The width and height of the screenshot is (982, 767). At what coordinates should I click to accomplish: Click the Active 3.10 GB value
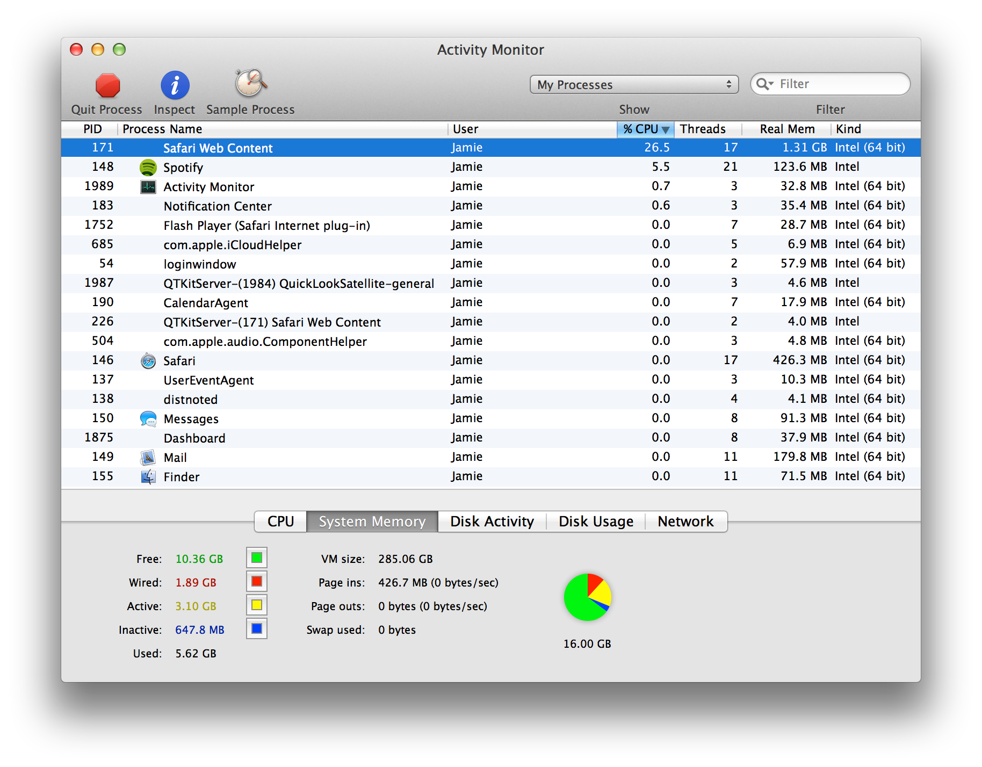tap(196, 606)
